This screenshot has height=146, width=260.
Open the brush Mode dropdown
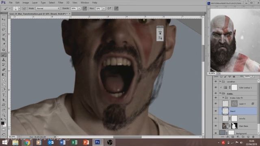click(48, 9)
